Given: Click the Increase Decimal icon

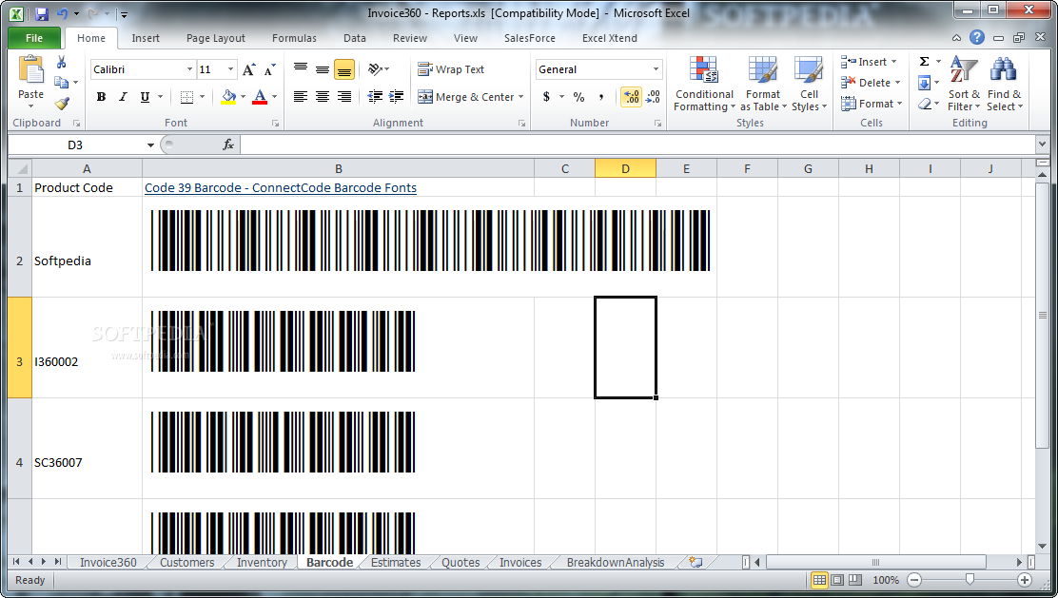Looking at the screenshot, I should click(631, 97).
